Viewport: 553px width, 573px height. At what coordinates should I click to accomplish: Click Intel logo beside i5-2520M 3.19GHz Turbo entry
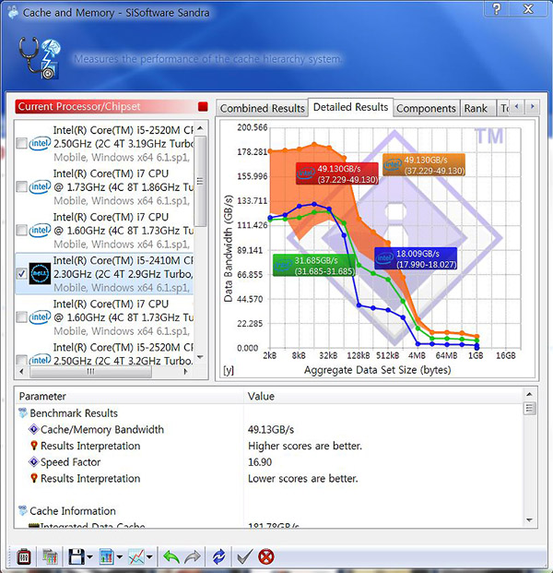40,143
